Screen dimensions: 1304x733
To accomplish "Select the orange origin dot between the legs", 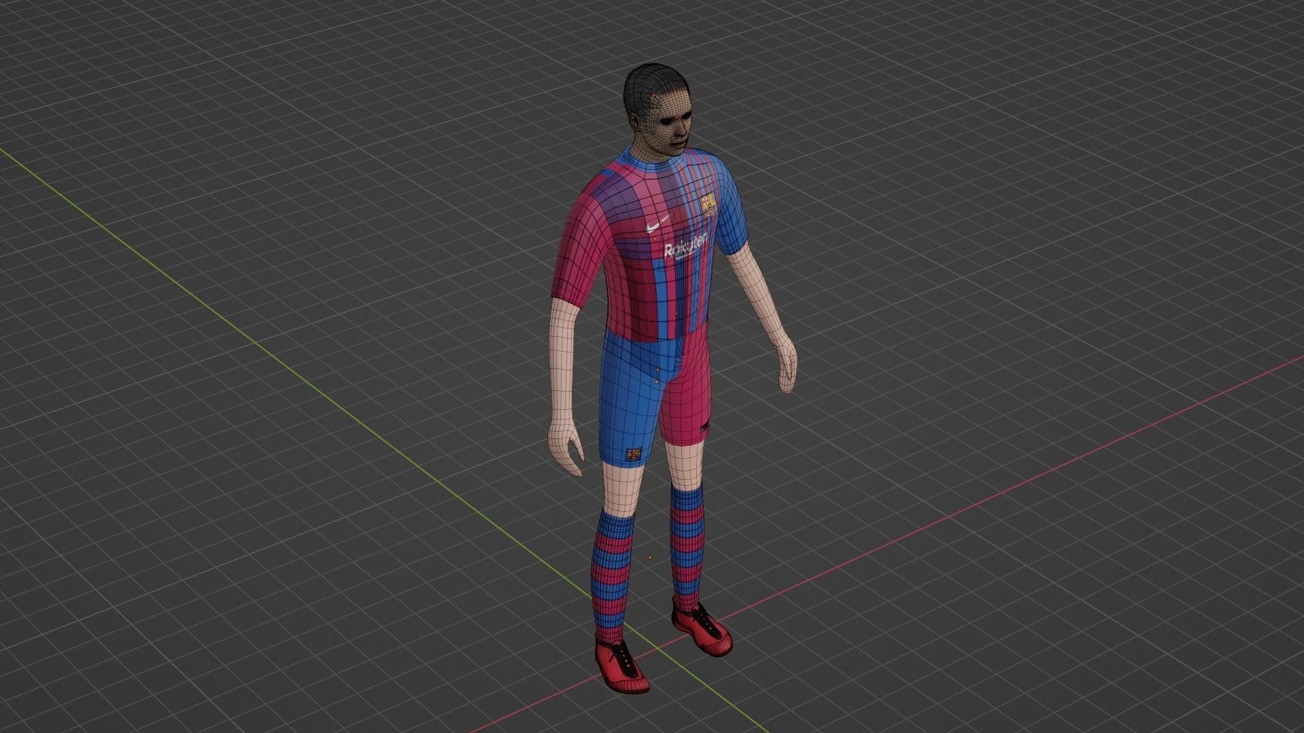I will pyautogui.click(x=649, y=558).
